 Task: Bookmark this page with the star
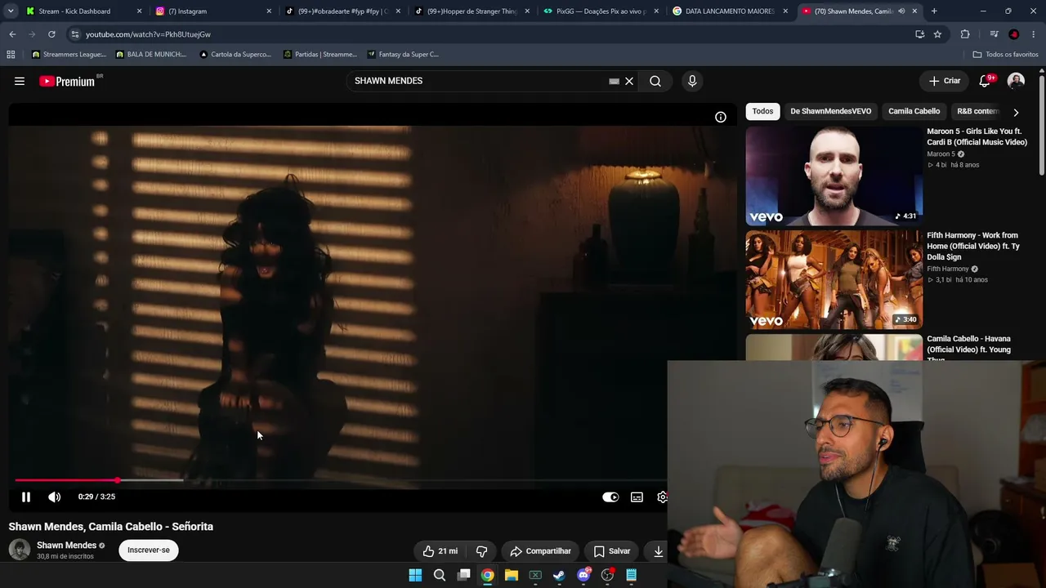(x=937, y=34)
